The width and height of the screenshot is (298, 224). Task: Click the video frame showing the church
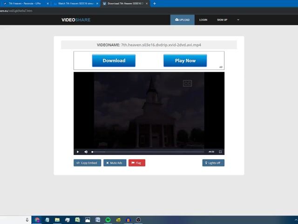(x=149, y=110)
